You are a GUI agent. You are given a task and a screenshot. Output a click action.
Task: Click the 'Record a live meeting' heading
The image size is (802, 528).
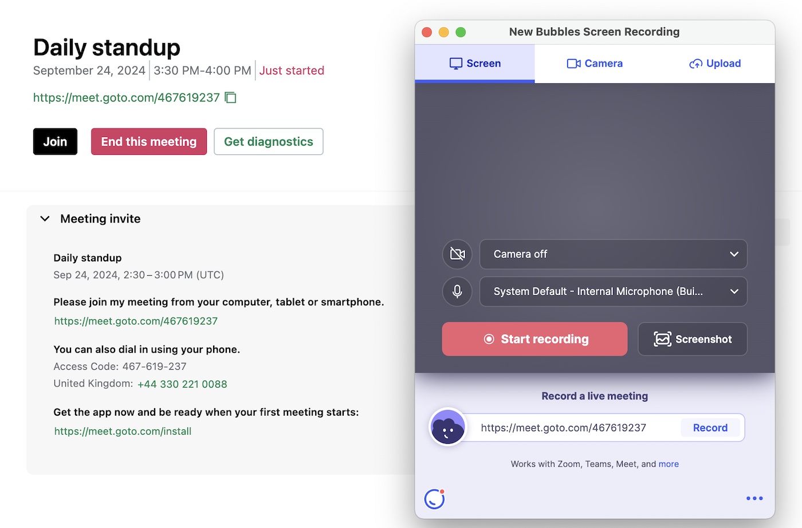pyautogui.click(x=595, y=396)
